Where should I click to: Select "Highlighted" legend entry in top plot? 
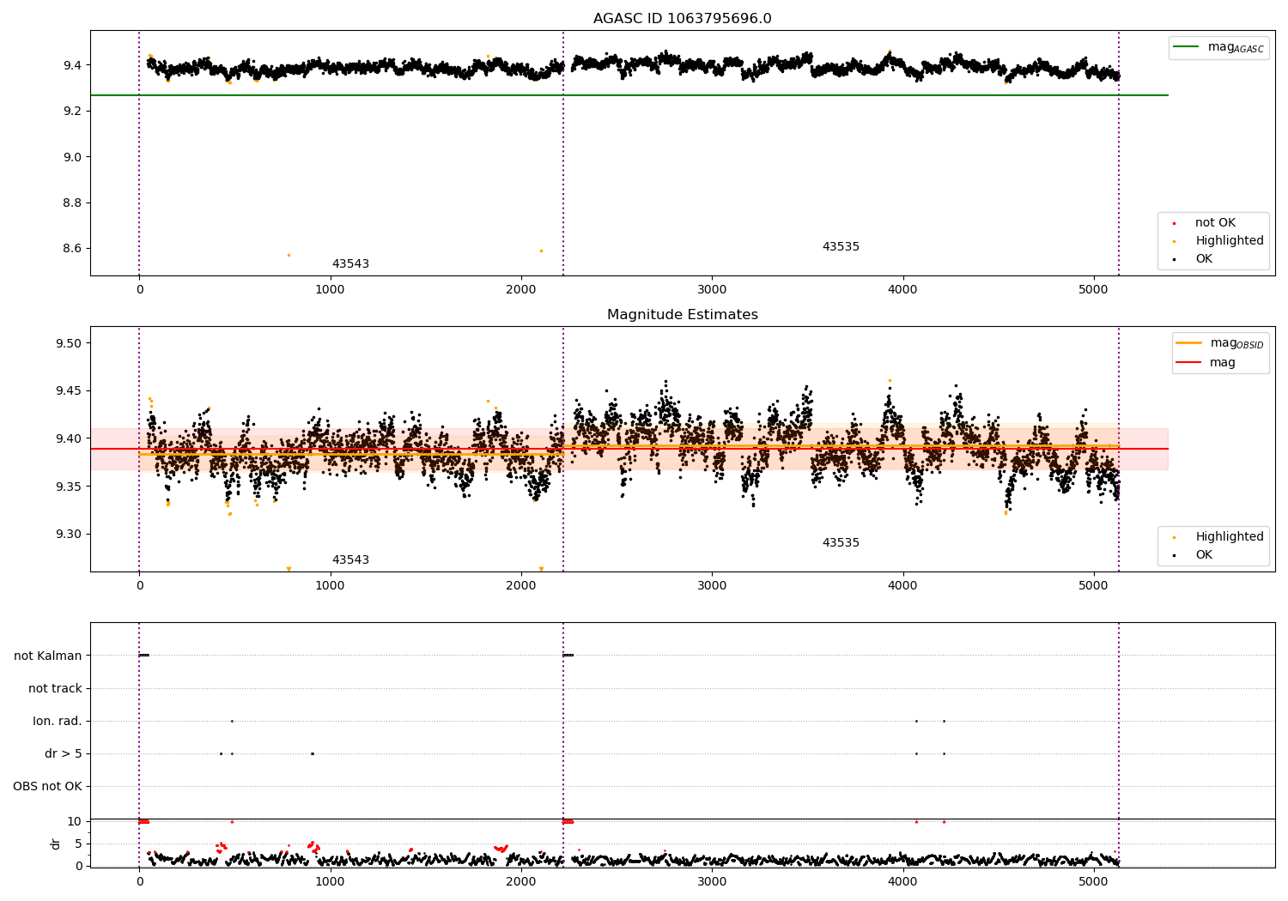point(1217,241)
